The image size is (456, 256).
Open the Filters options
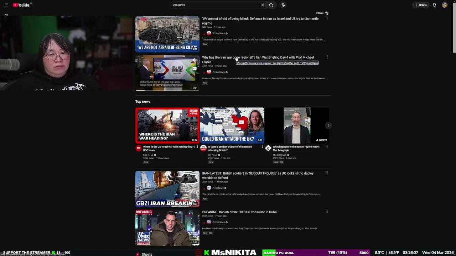point(322,13)
